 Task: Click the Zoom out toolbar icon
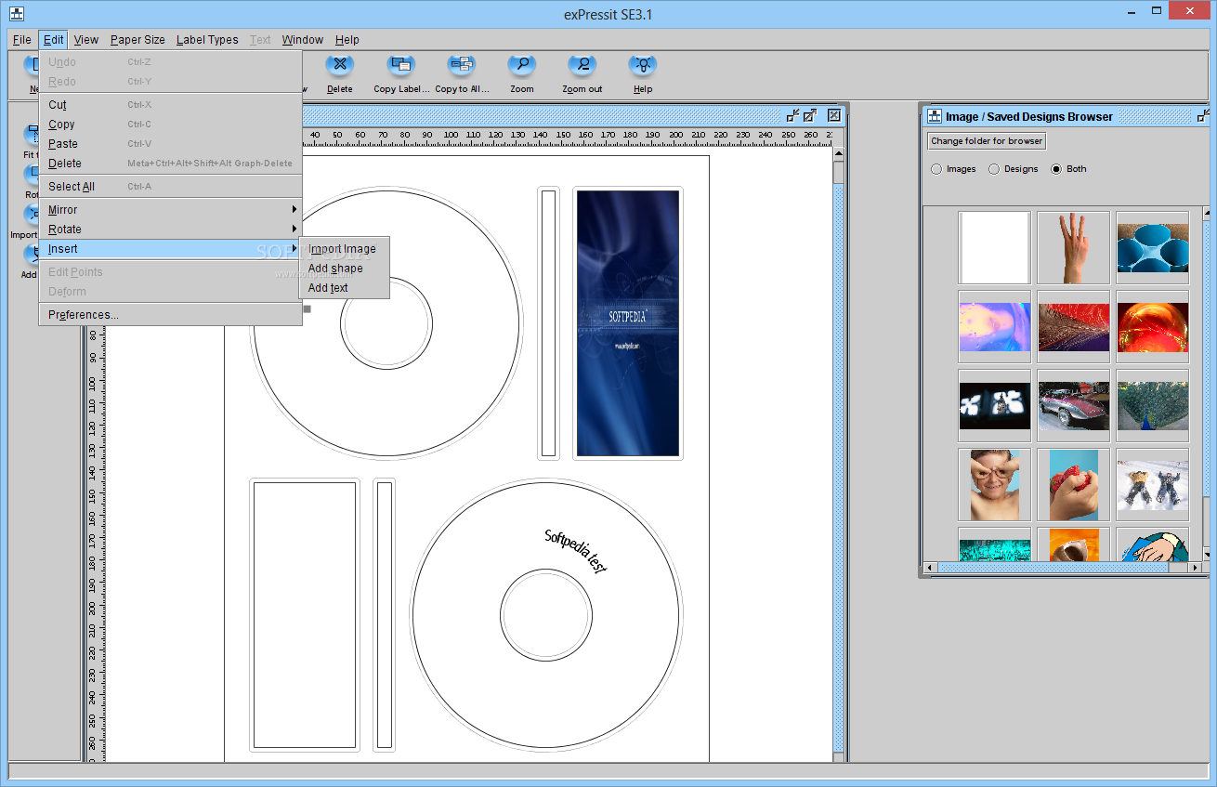(582, 66)
